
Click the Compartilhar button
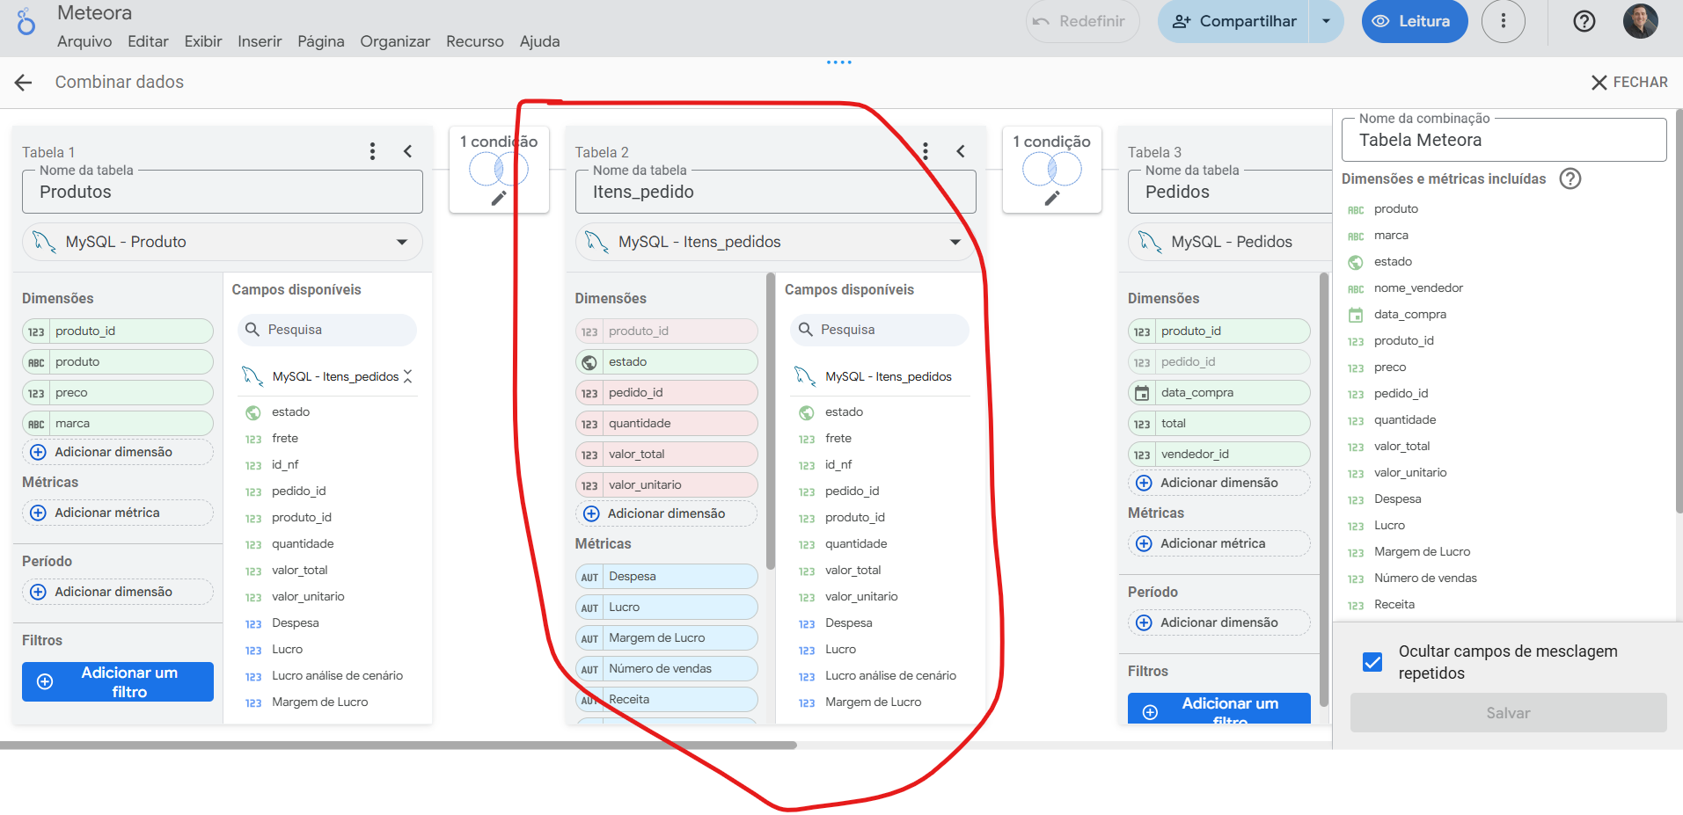tap(1234, 21)
